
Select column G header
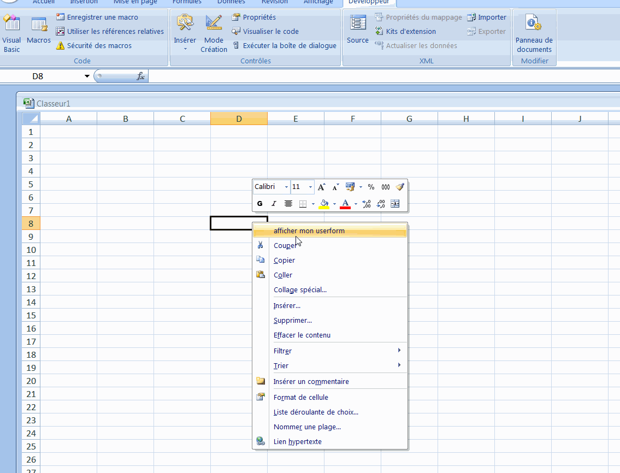[409, 119]
